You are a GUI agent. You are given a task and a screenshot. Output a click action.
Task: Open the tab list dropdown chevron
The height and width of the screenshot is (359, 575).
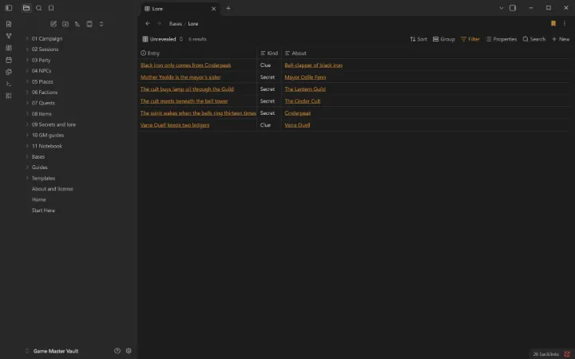pyautogui.click(x=502, y=8)
